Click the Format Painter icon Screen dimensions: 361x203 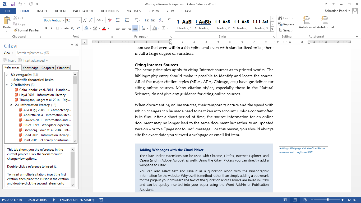click(16, 30)
